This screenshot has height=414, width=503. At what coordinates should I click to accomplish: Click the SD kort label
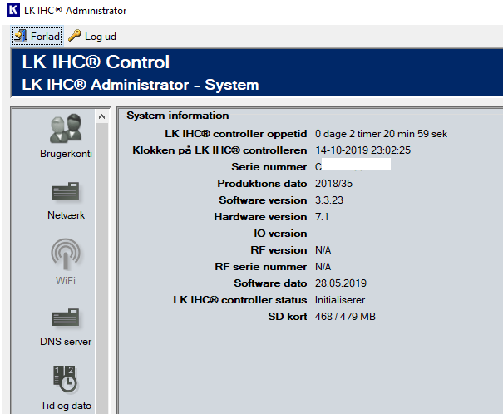(x=287, y=317)
